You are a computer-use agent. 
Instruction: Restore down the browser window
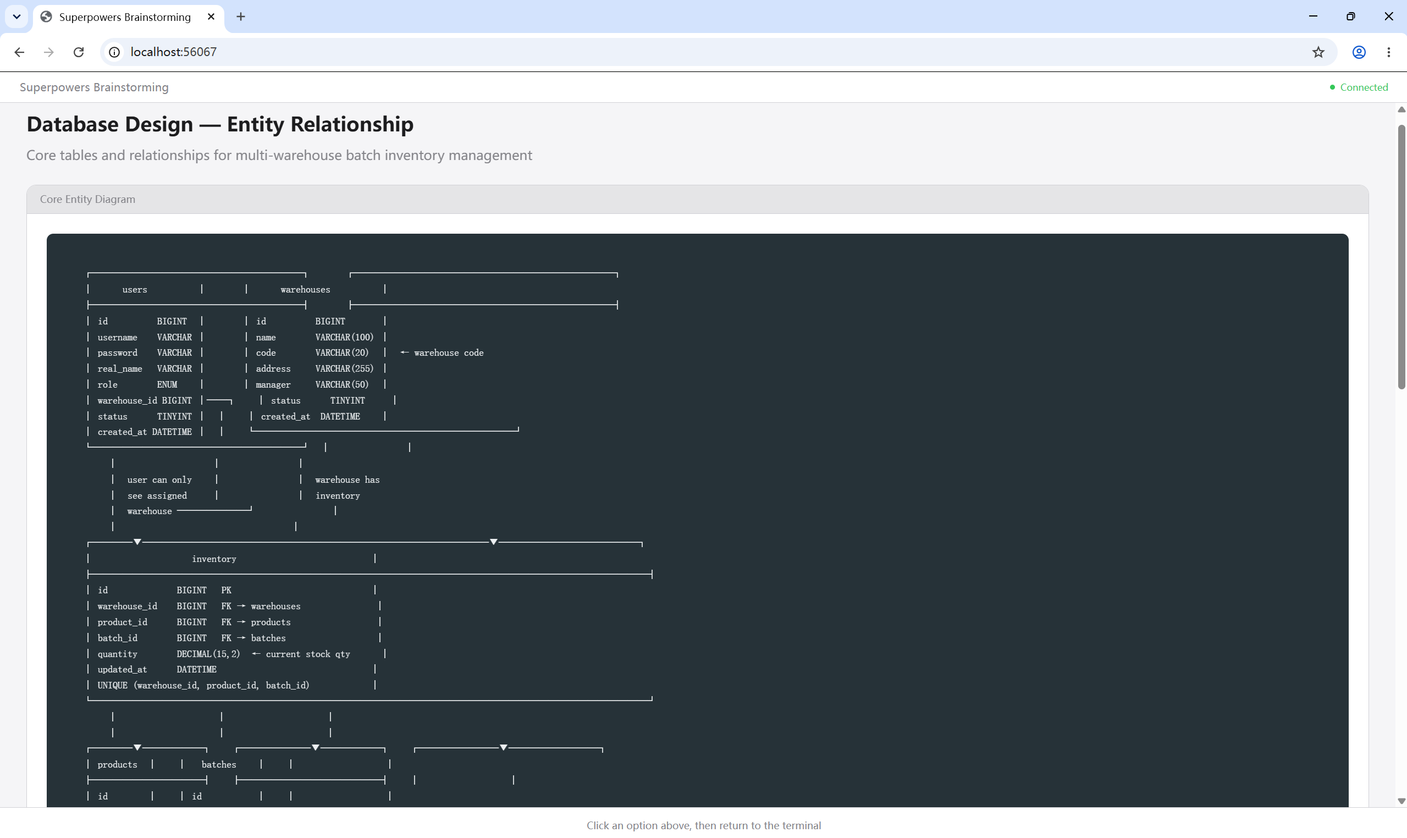pos(1350,16)
